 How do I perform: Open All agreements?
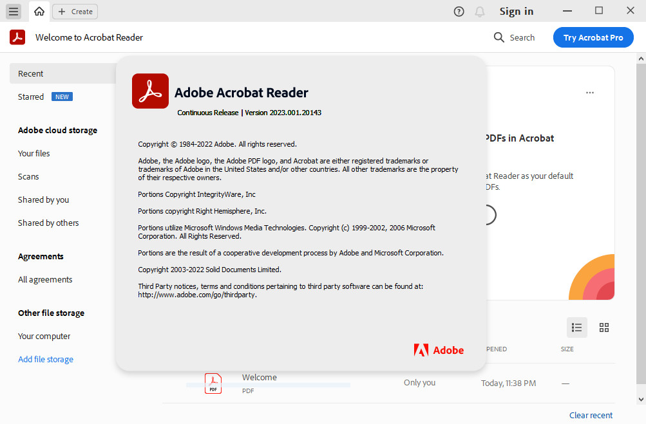pos(45,280)
